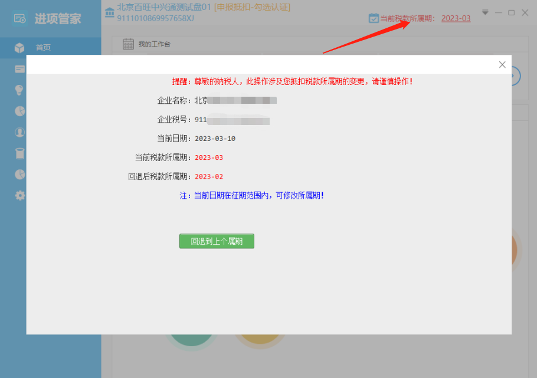The height and width of the screenshot is (378, 537).
Task: Open the 2023-03 period link
Action: (x=456, y=18)
